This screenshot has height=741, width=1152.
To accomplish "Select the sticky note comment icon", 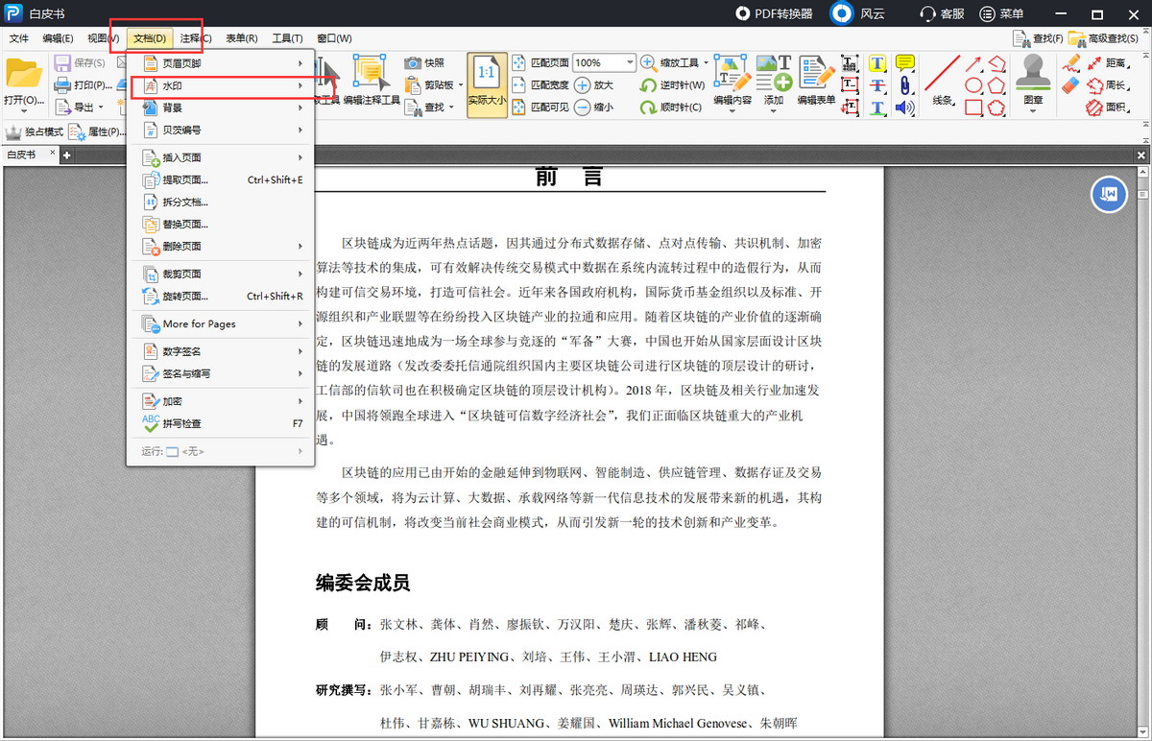I will tap(904, 63).
